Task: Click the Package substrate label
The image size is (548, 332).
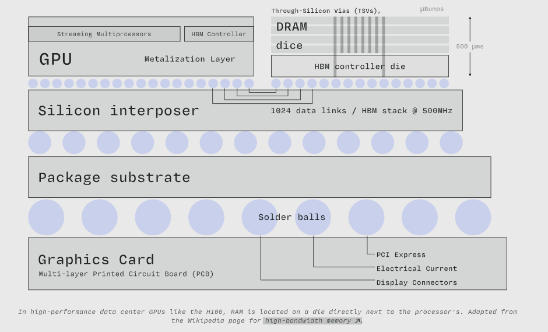Action: point(114,177)
